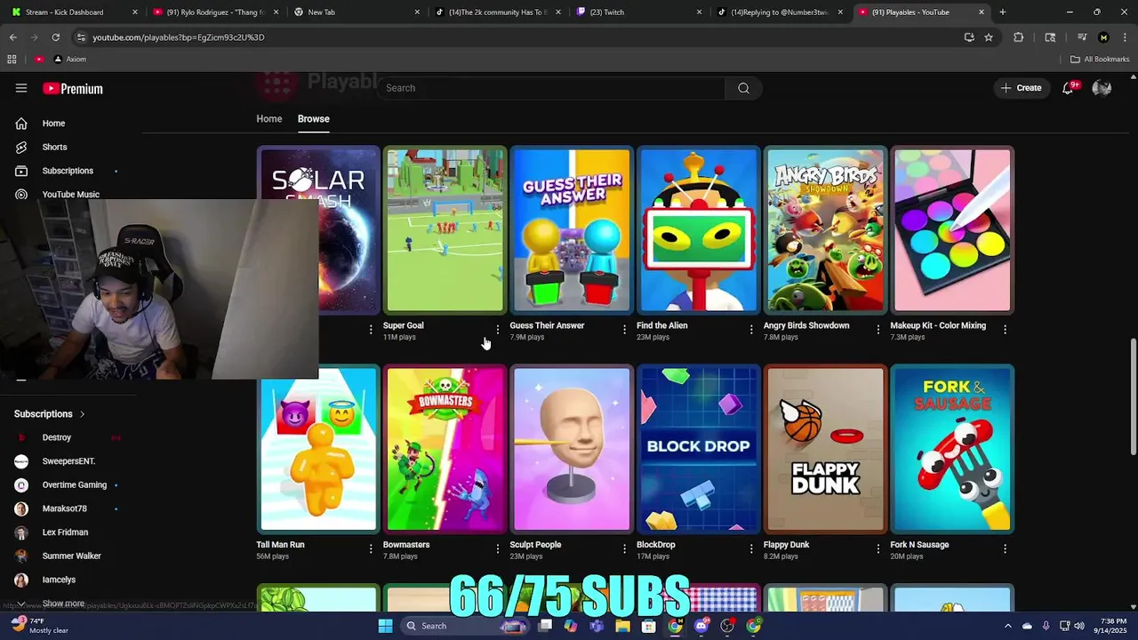Open options for Makeup Kit - Color Mixing
The width and height of the screenshot is (1138, 640).
click(1006, 330)
